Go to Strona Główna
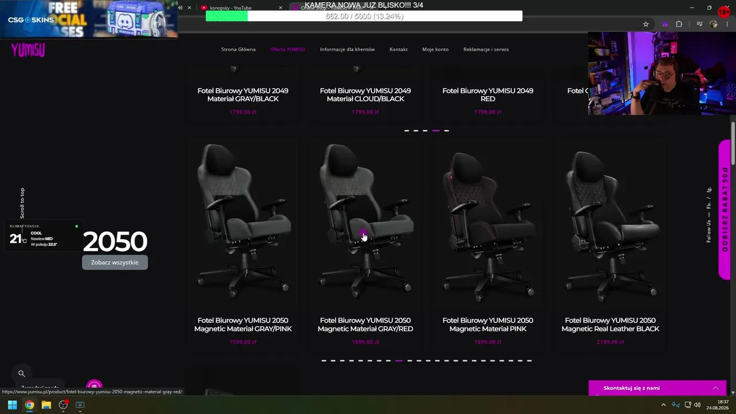The image size is (736, 414). [x=238, y=49]
